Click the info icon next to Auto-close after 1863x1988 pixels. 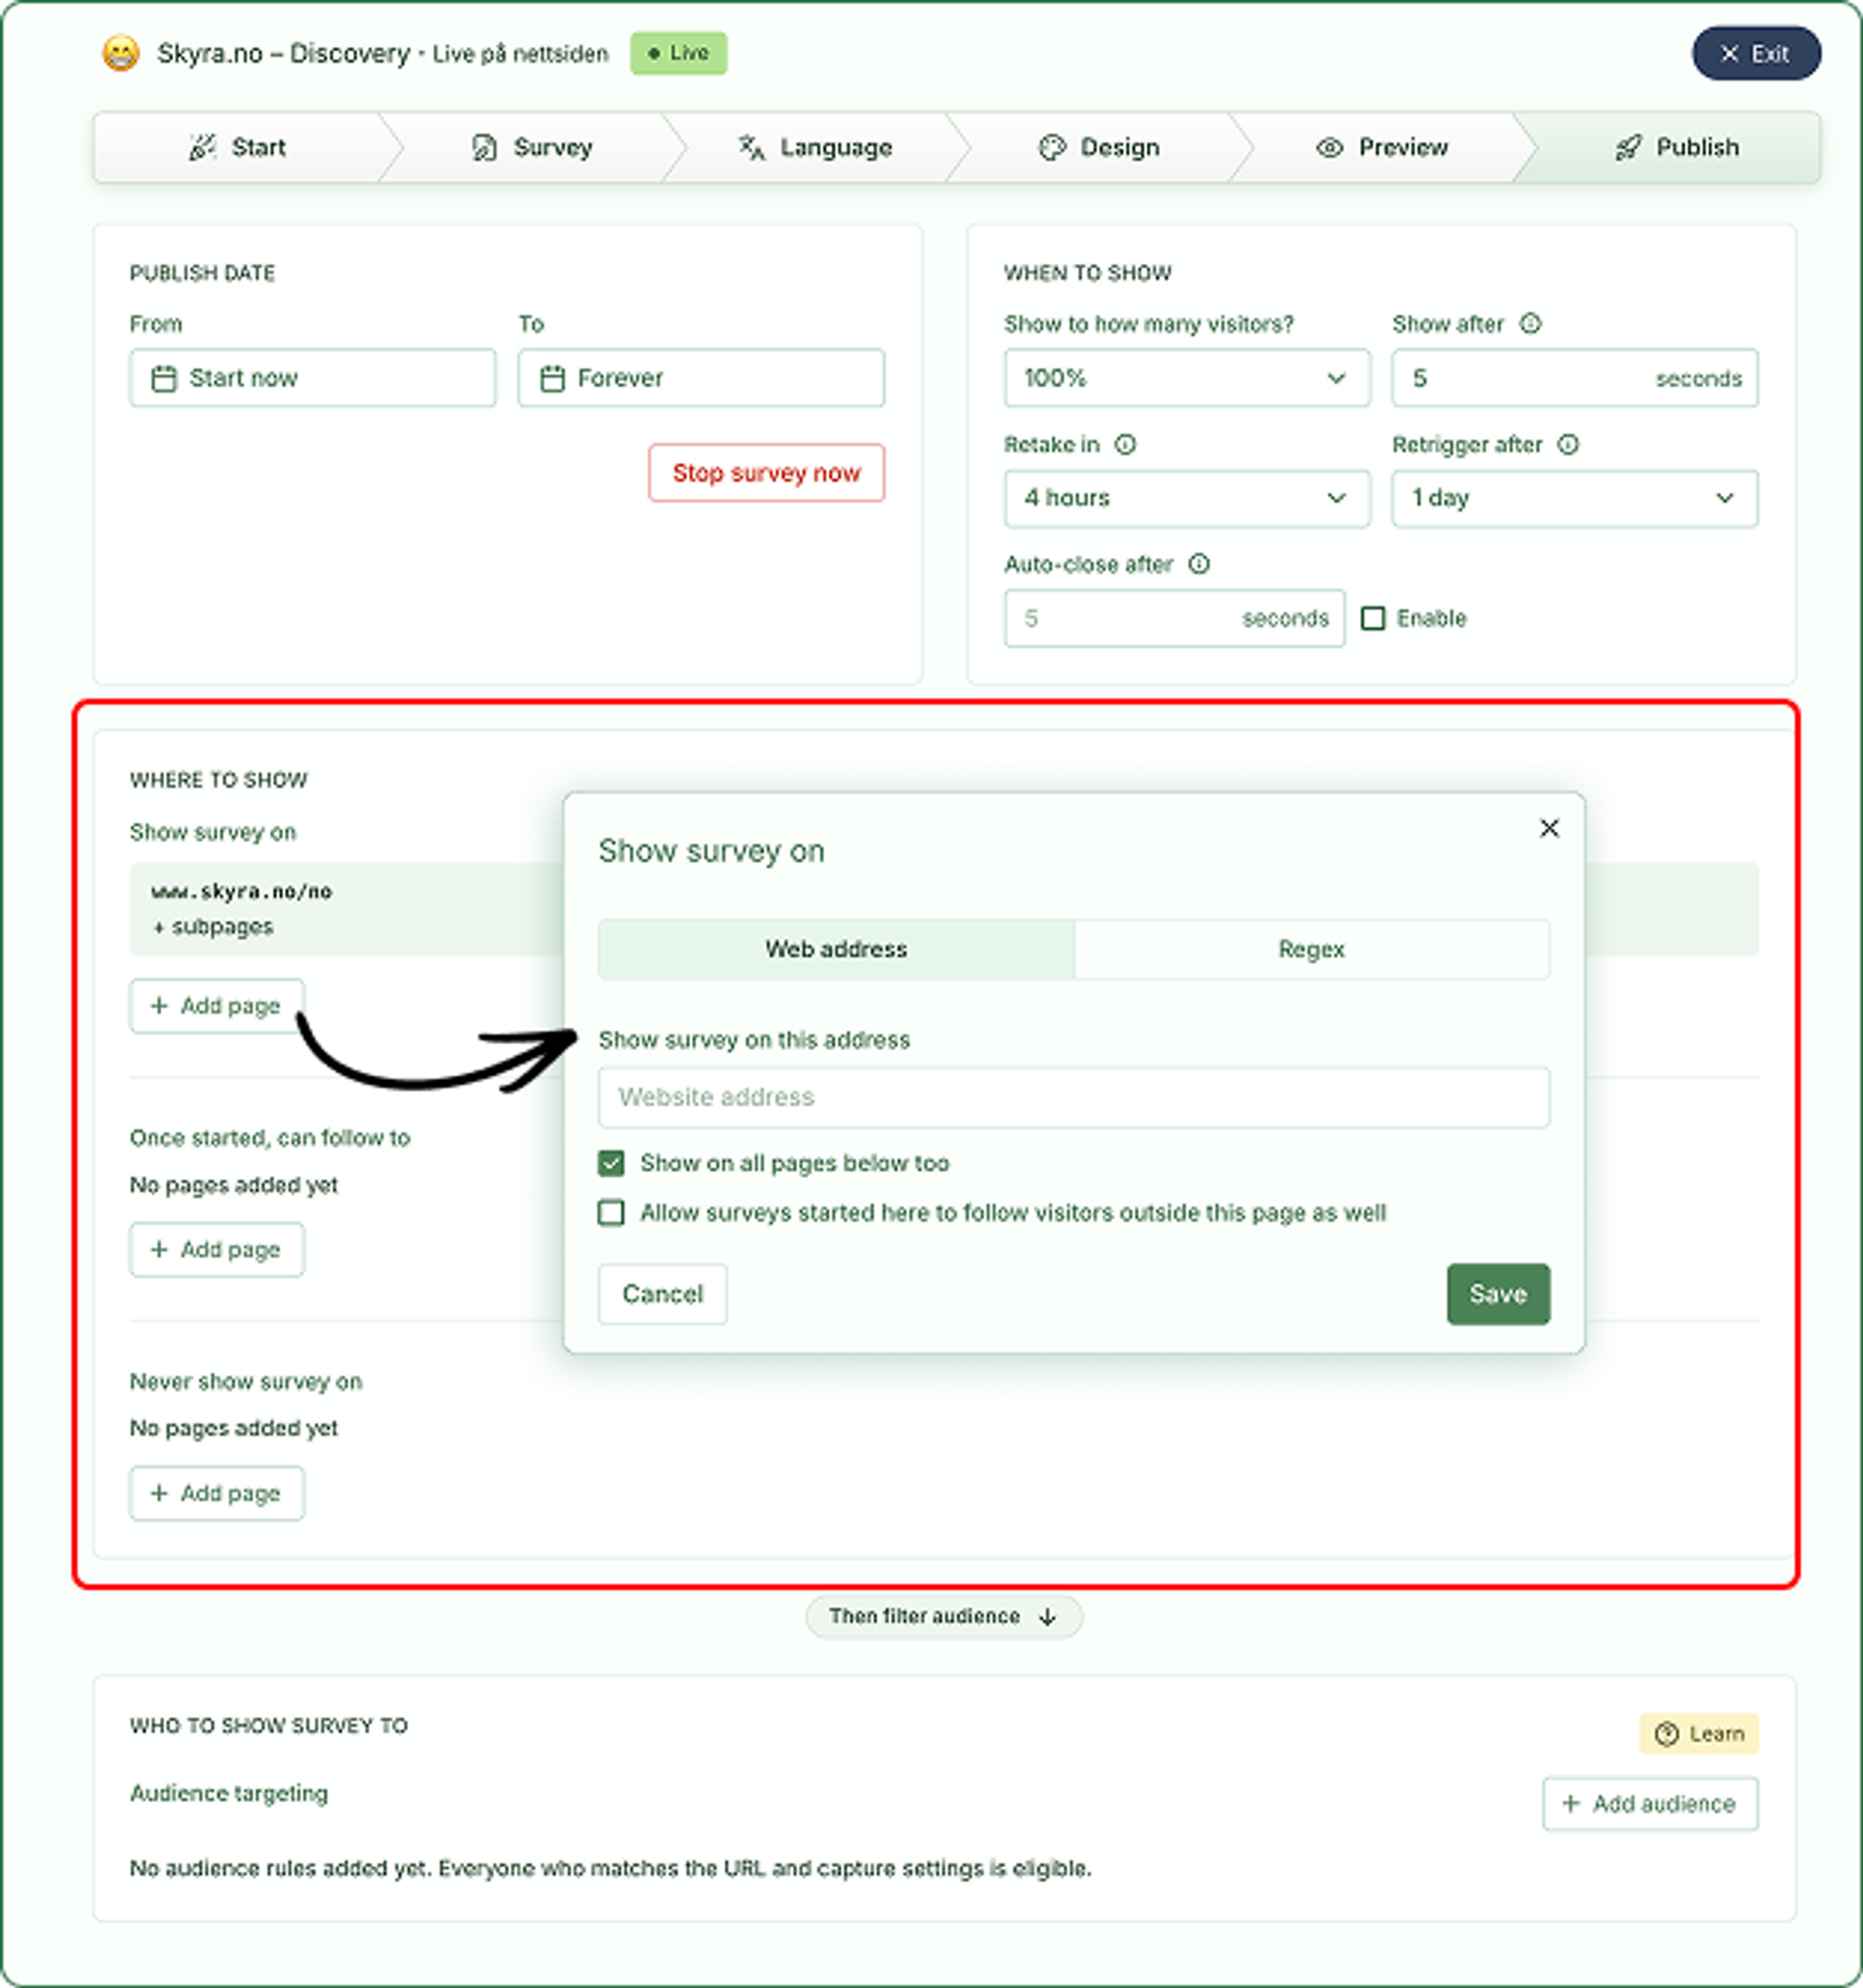coord(1199,564)
